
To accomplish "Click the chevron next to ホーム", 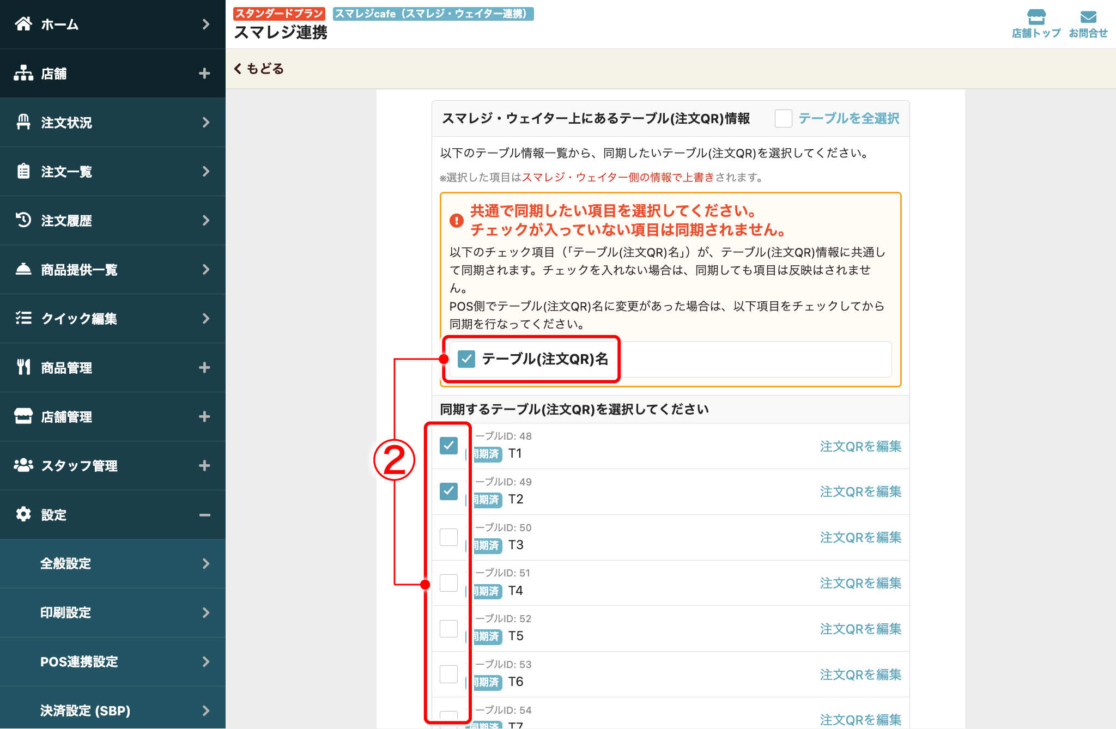I will pos(205,24).
